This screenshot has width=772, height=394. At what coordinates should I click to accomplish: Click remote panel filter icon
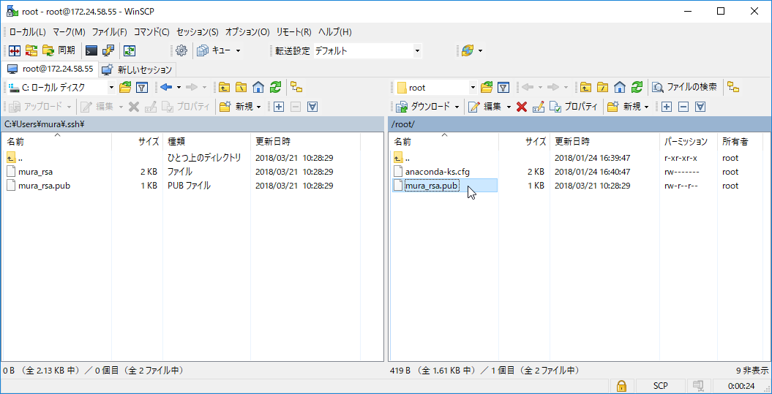[x=503, y=88]
